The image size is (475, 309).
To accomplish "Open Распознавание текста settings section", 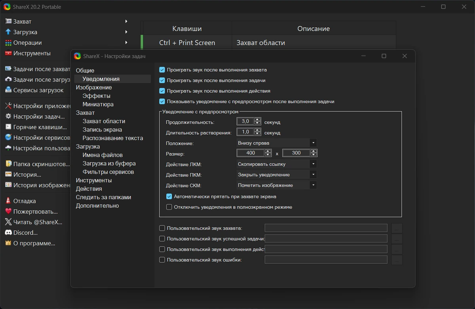I will point(113,138).
